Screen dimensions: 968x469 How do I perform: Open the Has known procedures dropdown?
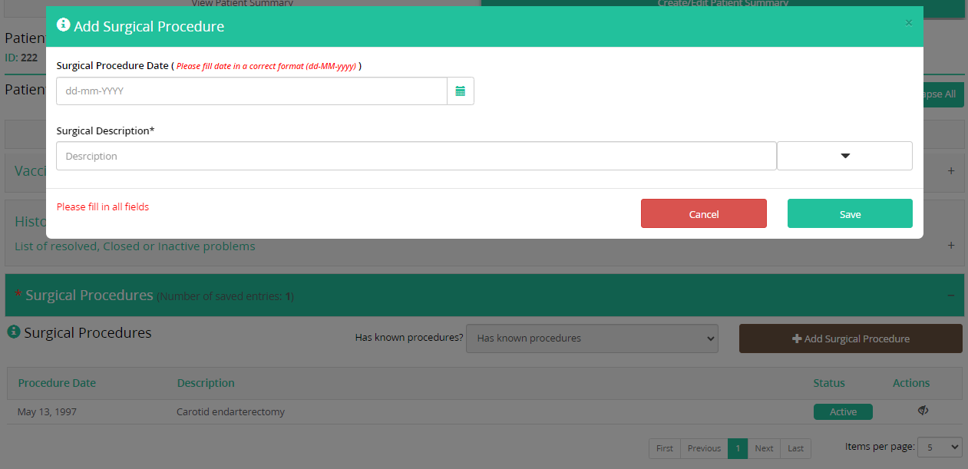click(592, 339)
